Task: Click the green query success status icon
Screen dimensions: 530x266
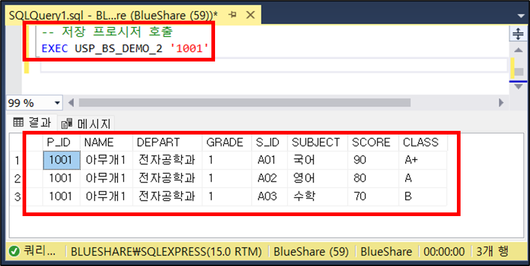Action: point(14,252)
